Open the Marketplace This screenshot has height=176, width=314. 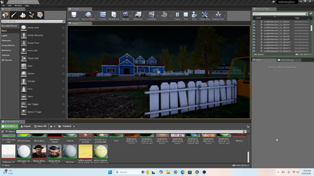point(114,16)
